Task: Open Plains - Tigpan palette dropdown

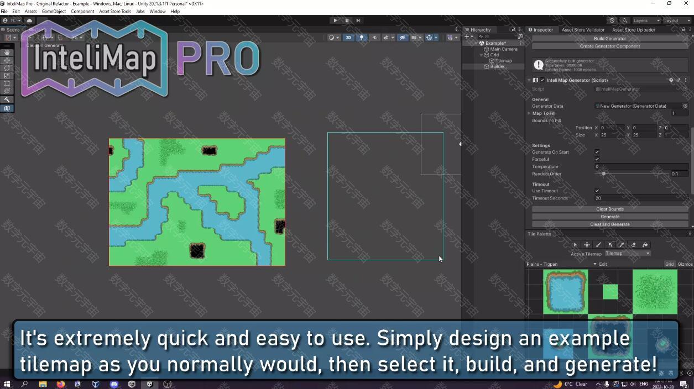Action: coord(561,264)
